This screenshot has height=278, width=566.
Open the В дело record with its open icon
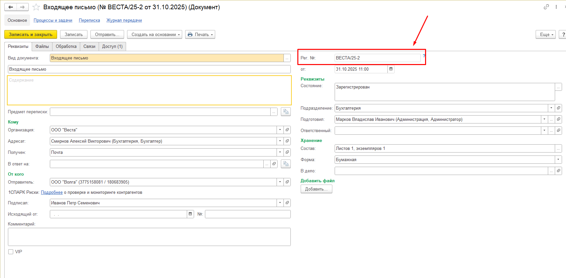(x=558, y=171)
